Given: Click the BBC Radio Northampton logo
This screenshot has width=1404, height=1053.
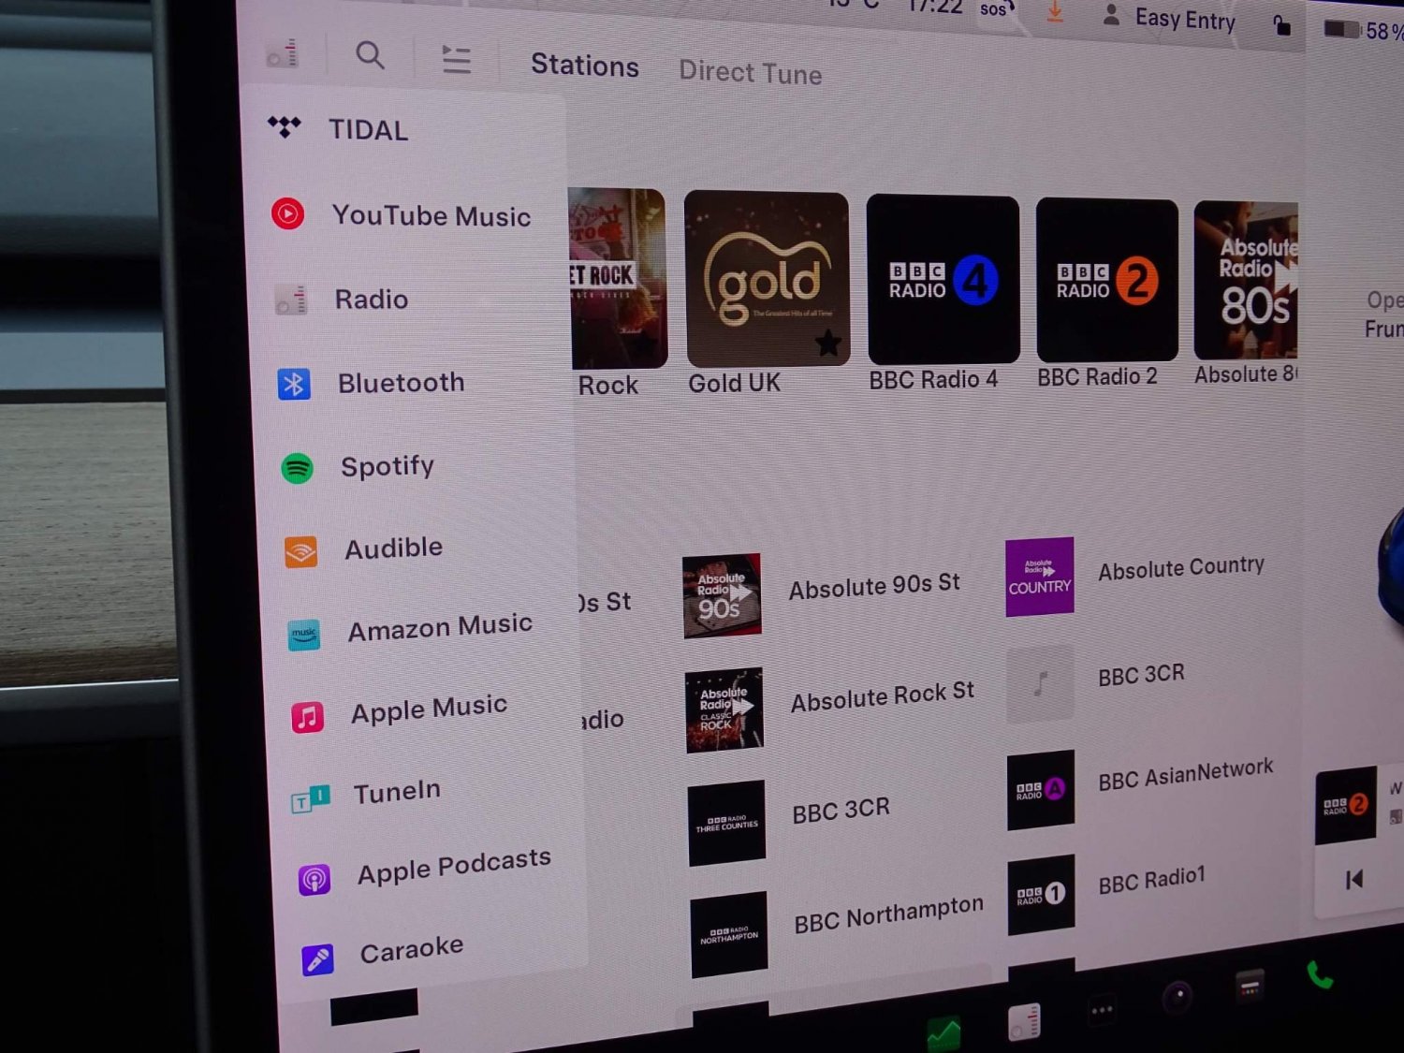Looking at the screenshot, I should [729, 935].
